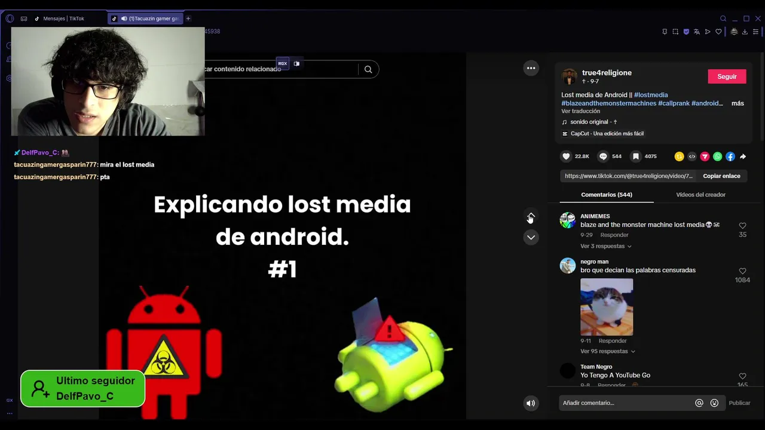
Task: Open the browser easy setup sliders icon
Action: pyautogui.click(x=755, y=32)
